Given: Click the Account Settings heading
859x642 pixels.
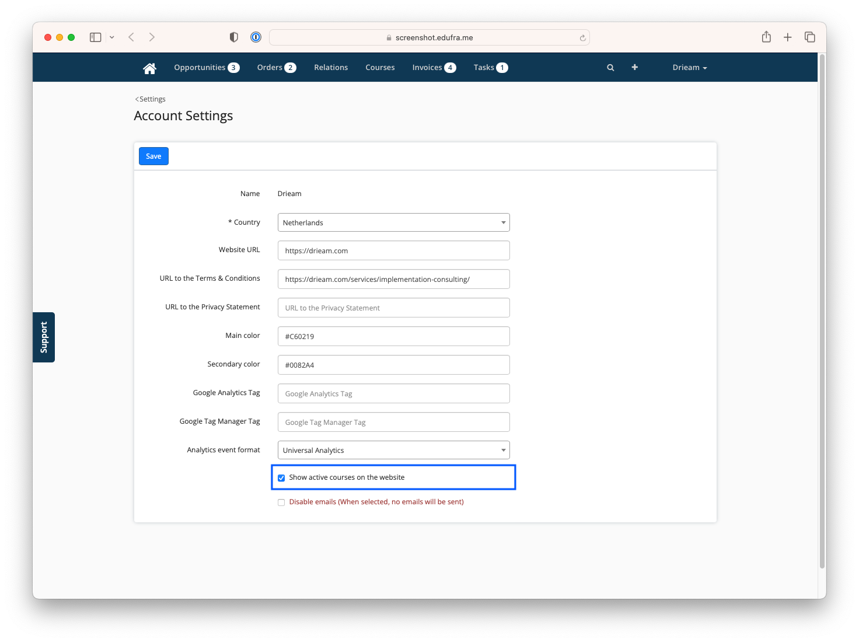Looking at the screenshot, I should click(183, 116).
